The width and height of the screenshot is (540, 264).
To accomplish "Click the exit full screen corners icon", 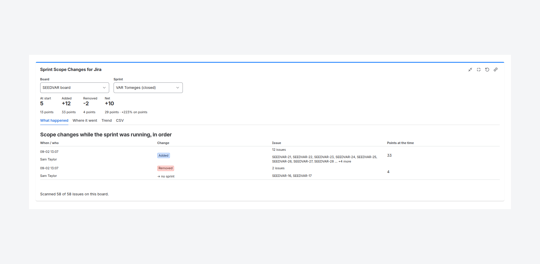I will (479, 70).
